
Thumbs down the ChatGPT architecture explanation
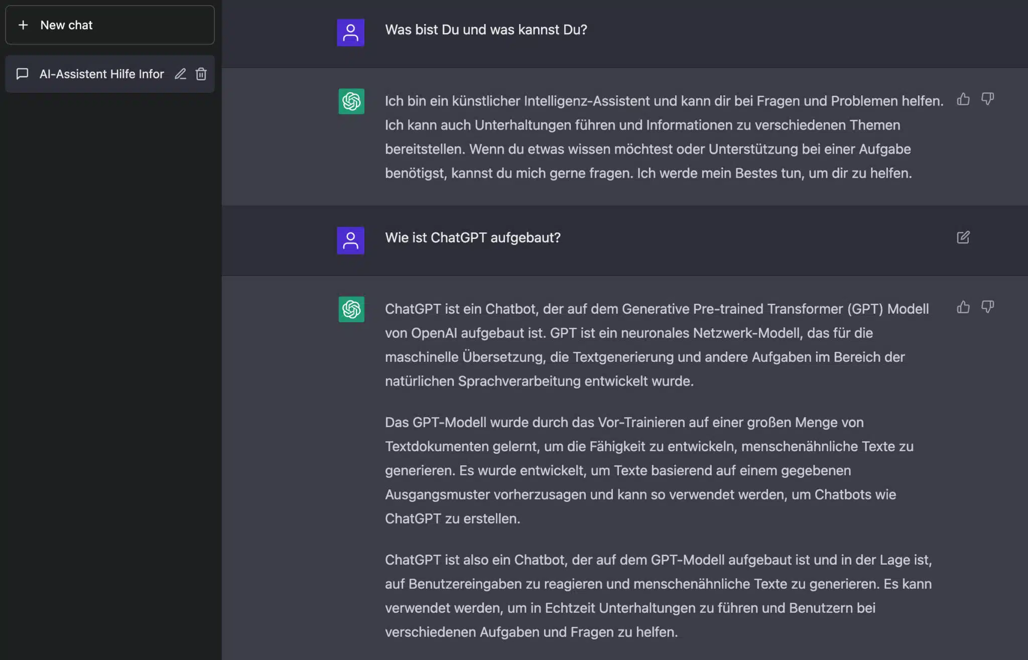point(987,307)
